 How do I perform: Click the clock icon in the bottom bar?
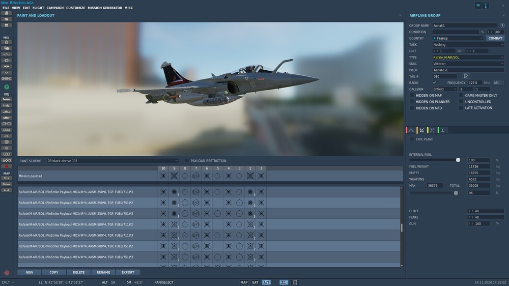point(295,282)
